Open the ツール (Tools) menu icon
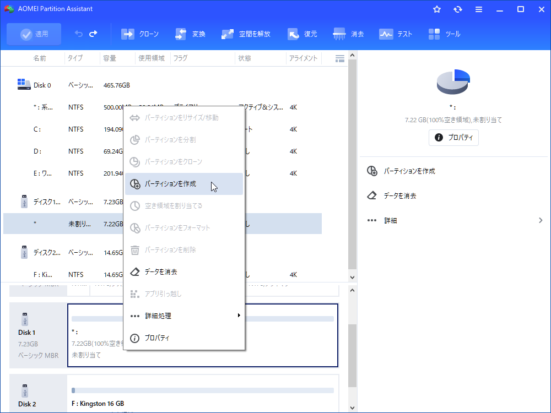 click(434, 34)
